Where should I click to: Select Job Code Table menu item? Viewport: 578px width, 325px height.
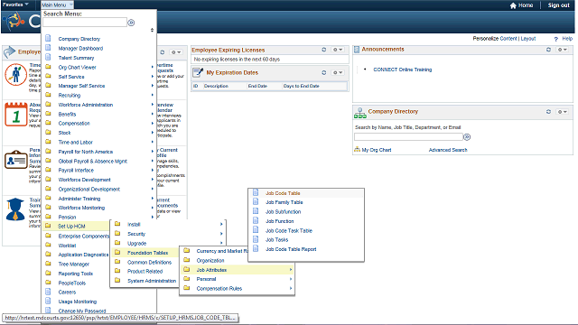pyautogui.click(x=283, y=193)
